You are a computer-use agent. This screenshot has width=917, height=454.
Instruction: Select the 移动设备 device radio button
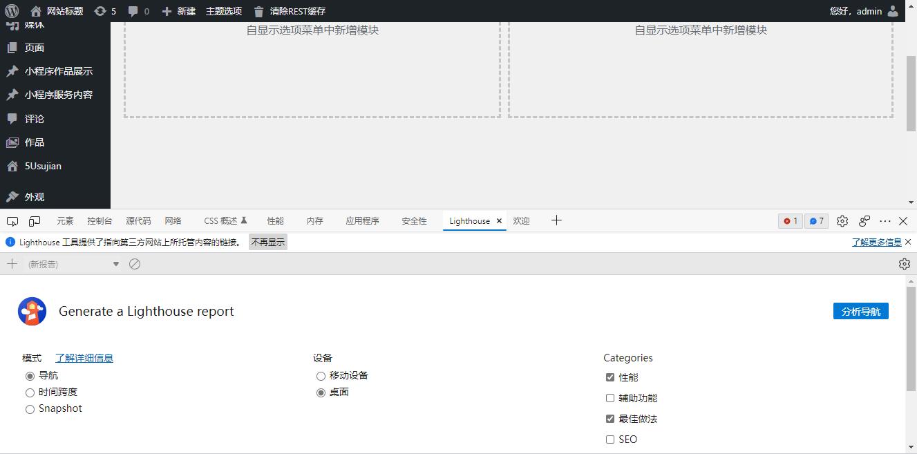click(x=321, y=376)
